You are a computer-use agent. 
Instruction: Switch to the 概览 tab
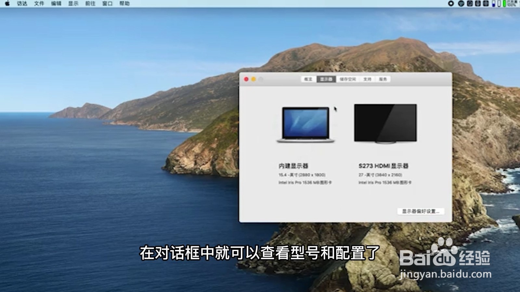click(x=308, y=79)
